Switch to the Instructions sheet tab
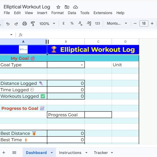The height and width of the screenshot is (157, 157). (70, 153)
